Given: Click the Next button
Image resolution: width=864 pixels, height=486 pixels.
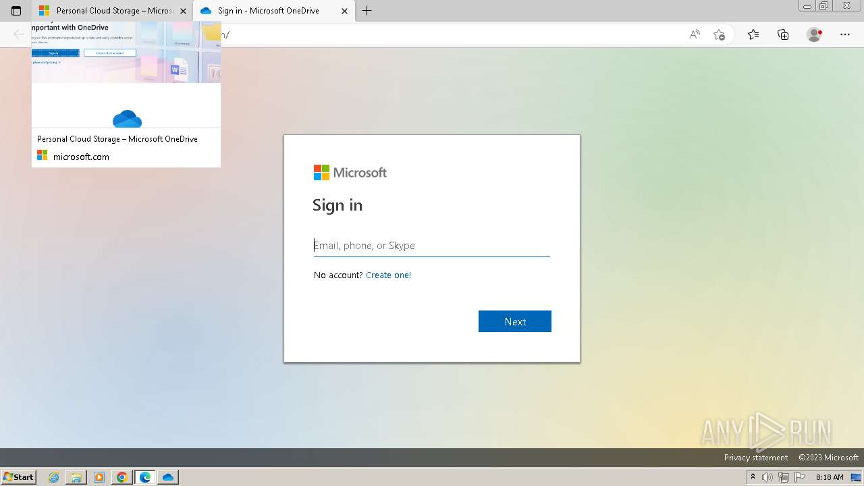Looking at the screenshot, I should 515,321.
